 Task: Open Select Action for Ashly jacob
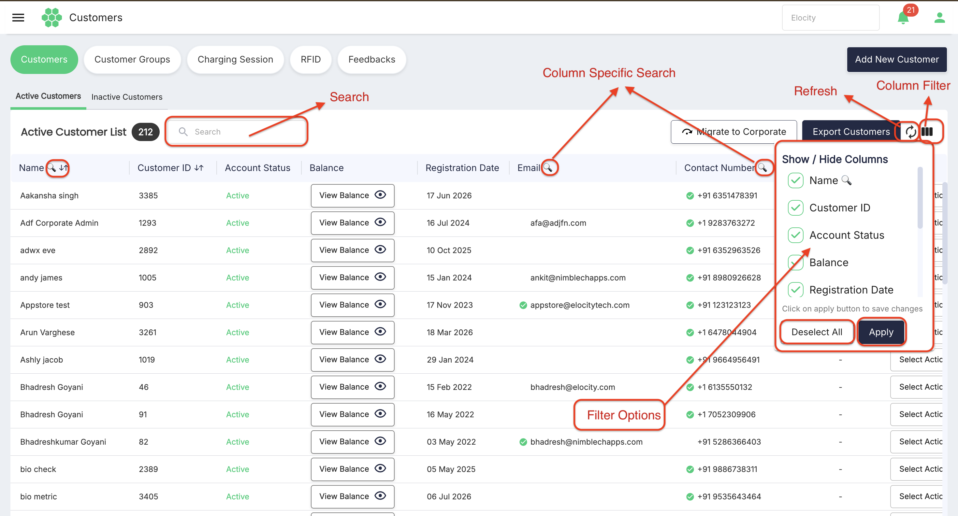click(x=916, y=360)
